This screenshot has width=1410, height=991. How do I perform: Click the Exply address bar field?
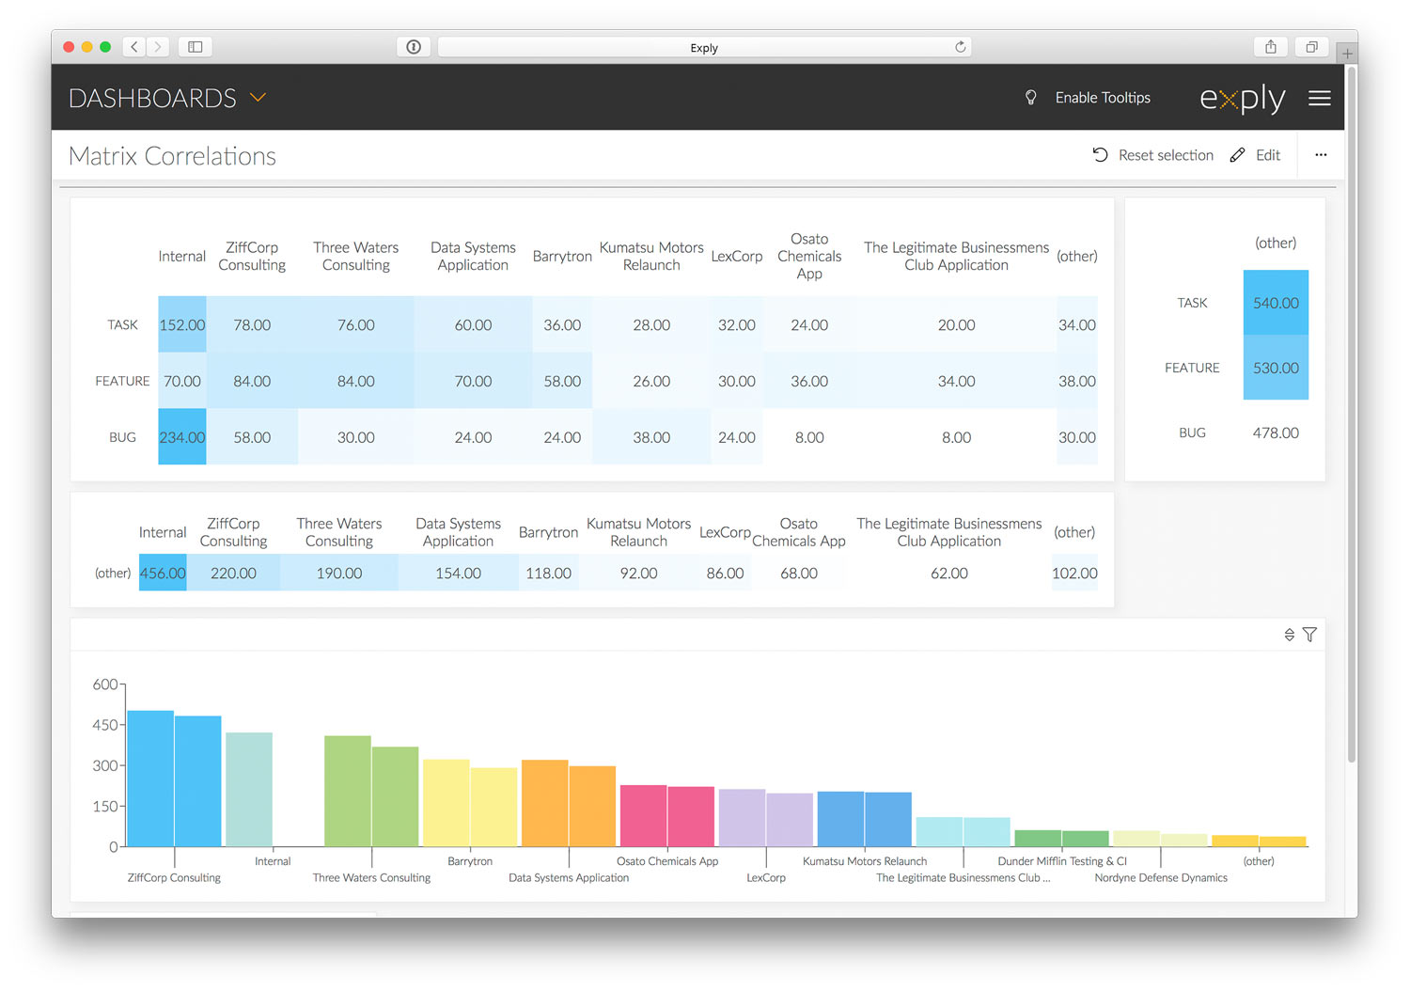click(x=704, y=47)
